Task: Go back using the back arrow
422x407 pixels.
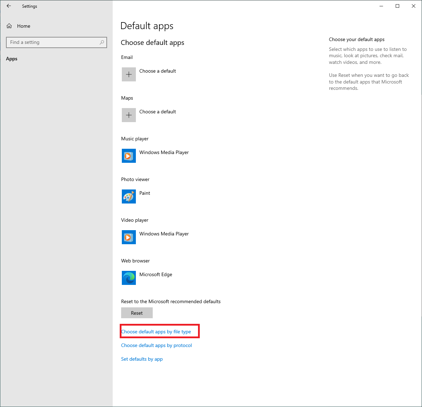Action: point(9,6)
